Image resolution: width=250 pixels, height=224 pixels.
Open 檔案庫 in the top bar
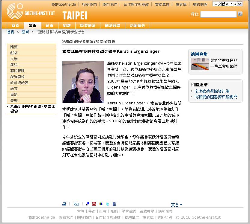tap(181, 4)
